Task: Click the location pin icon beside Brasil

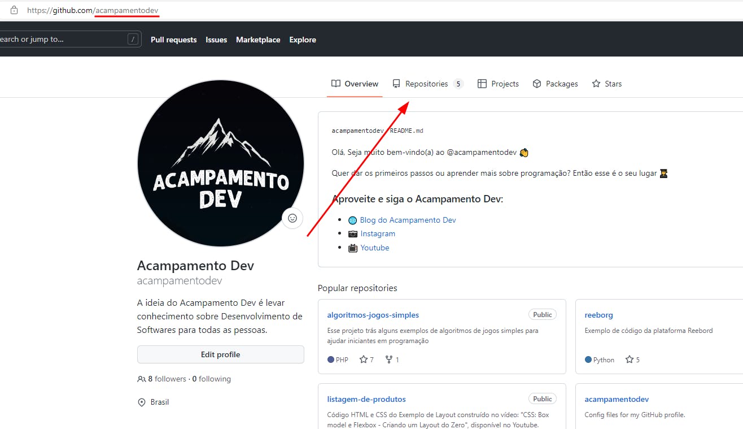Action: click(x=142, y=402)
